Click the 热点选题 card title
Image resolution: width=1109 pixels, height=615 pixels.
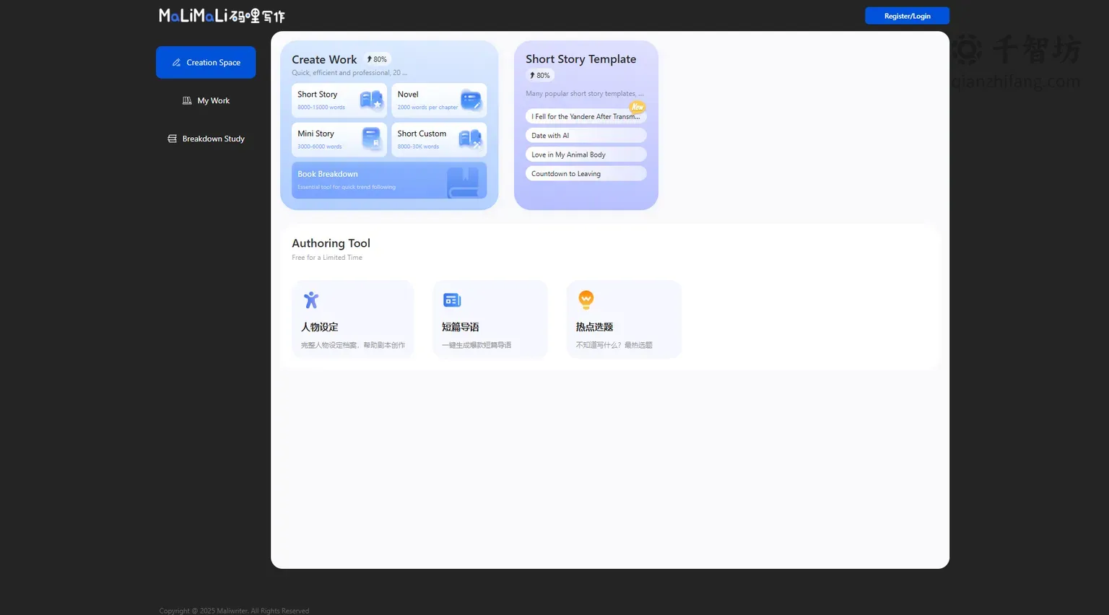click(x=595, y=327)
